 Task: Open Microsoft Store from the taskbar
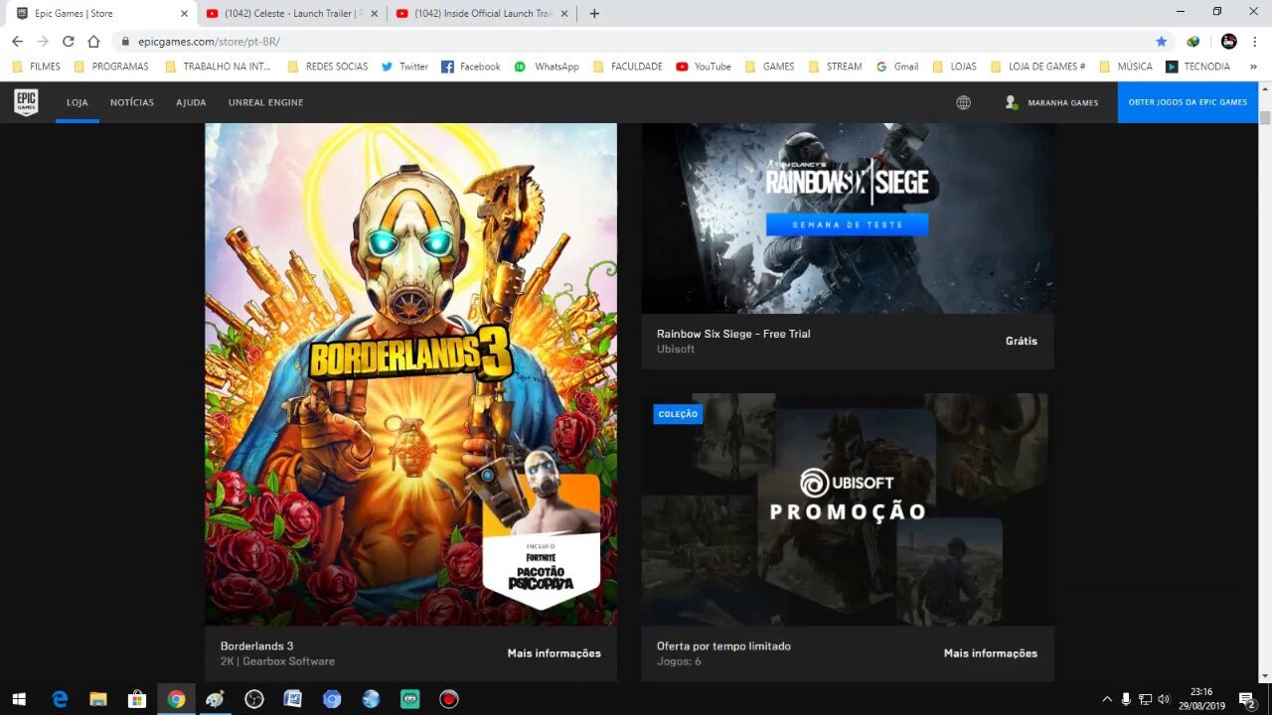(137, 699)
